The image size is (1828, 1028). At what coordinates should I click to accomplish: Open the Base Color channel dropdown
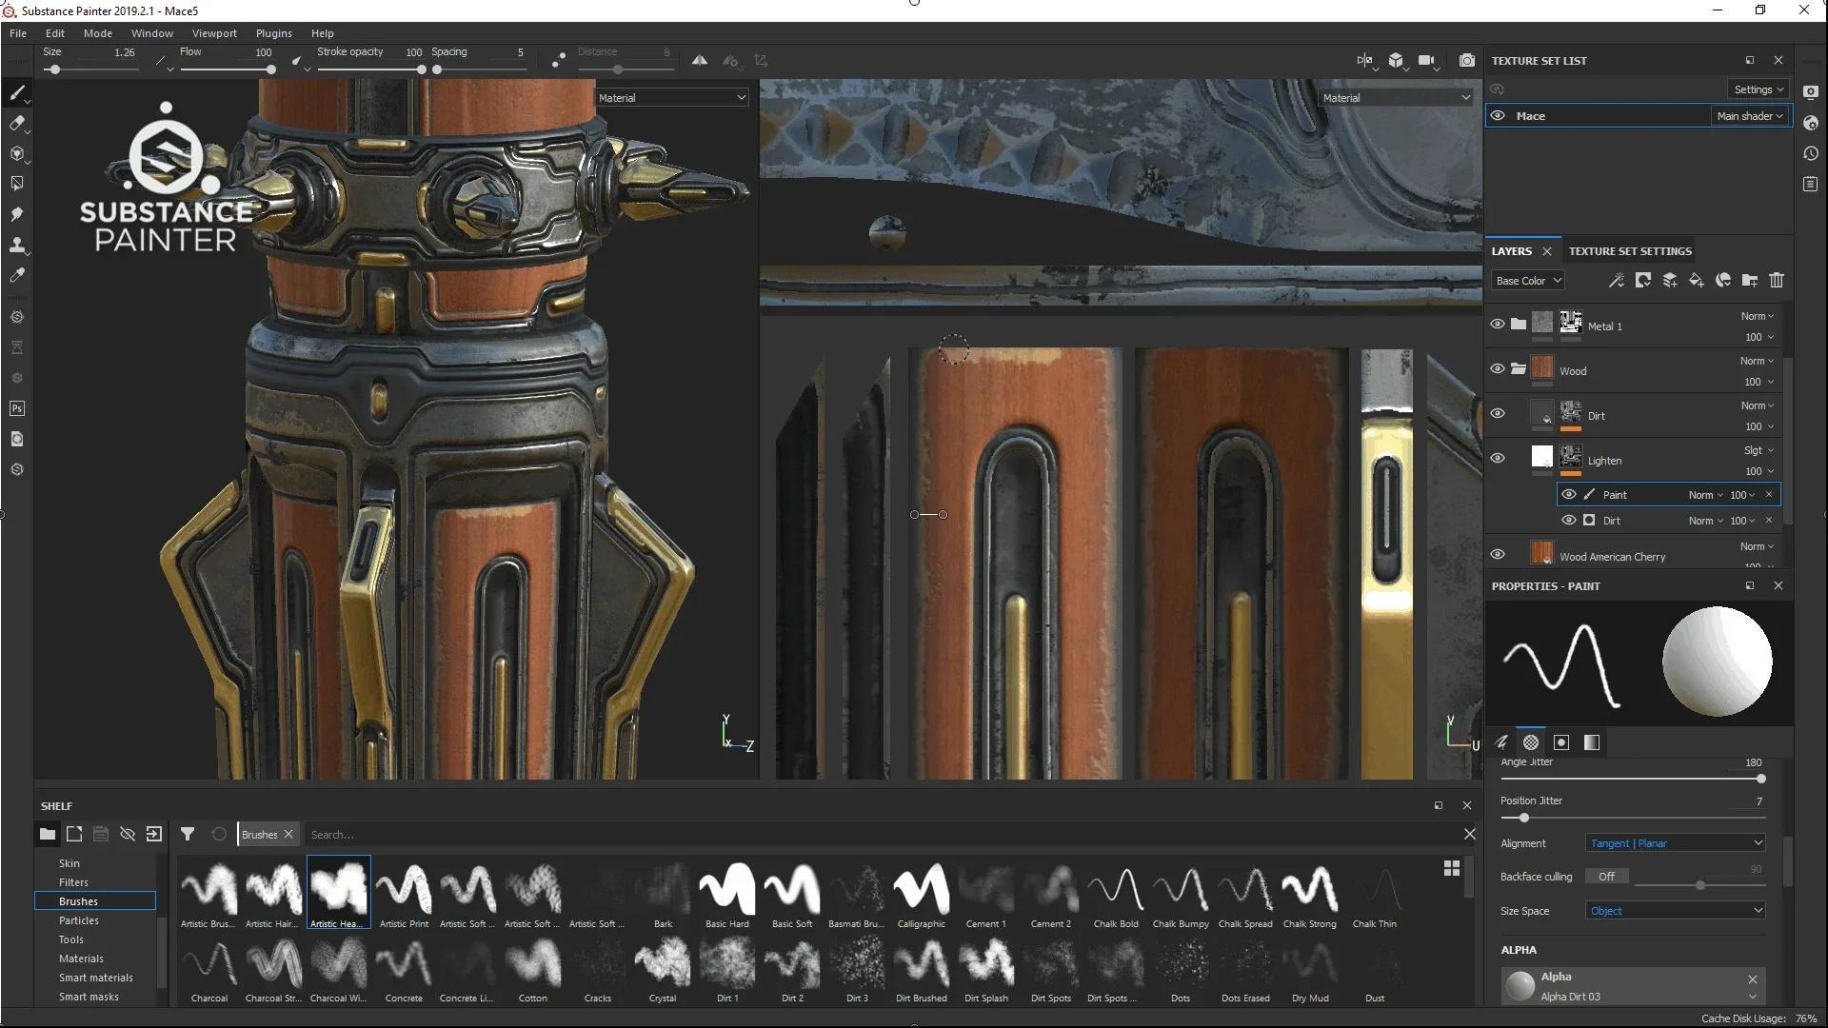[x=1527, y=279]
